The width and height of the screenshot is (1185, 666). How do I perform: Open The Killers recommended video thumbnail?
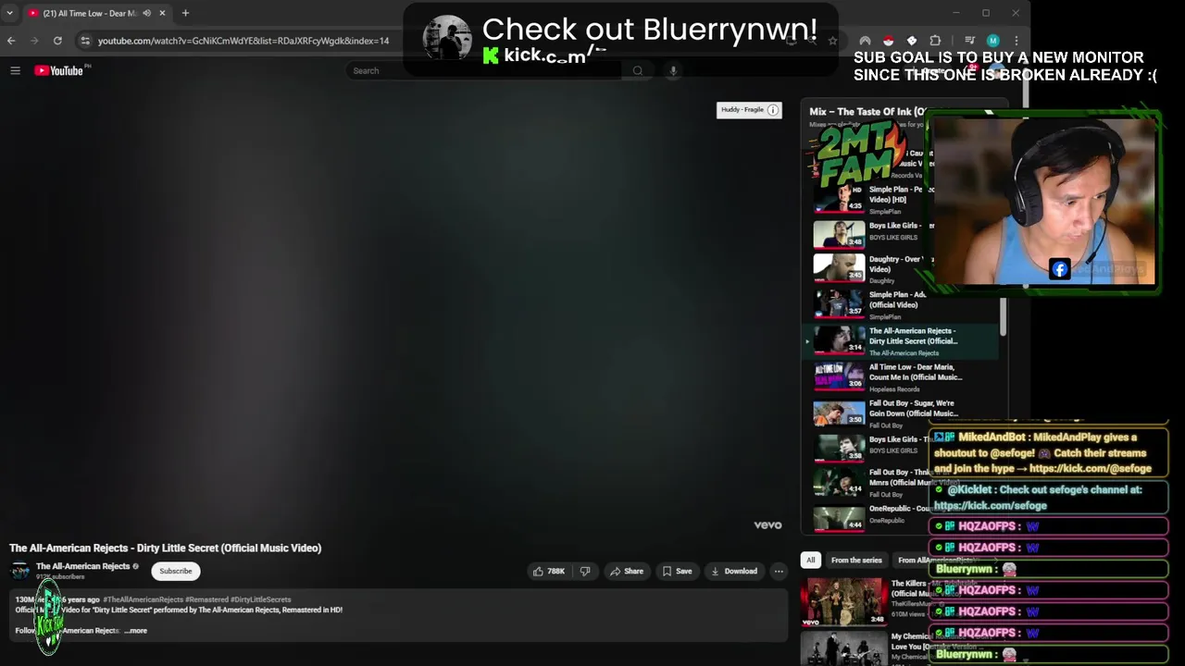pyautogui.click(x=842, y=601)
